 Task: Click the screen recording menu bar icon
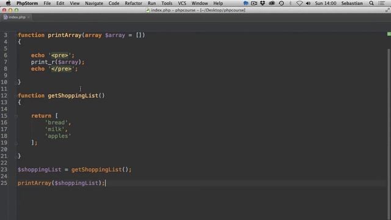(x=254, y=3)
